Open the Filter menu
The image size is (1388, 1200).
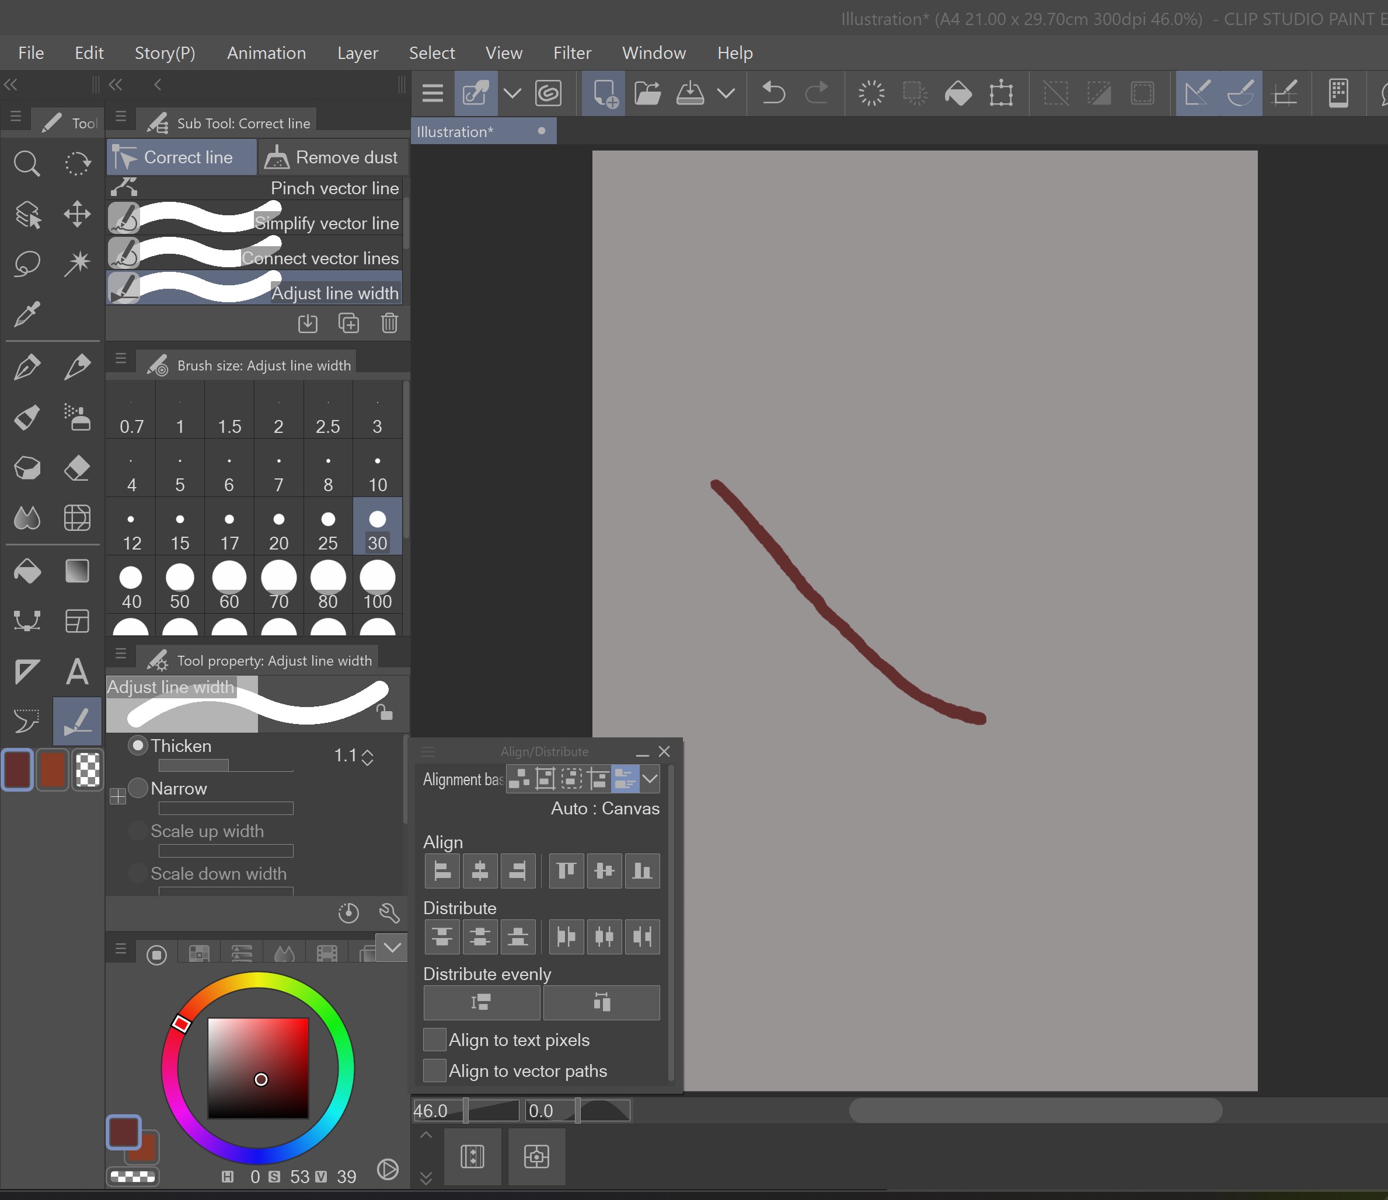(571, 53)
